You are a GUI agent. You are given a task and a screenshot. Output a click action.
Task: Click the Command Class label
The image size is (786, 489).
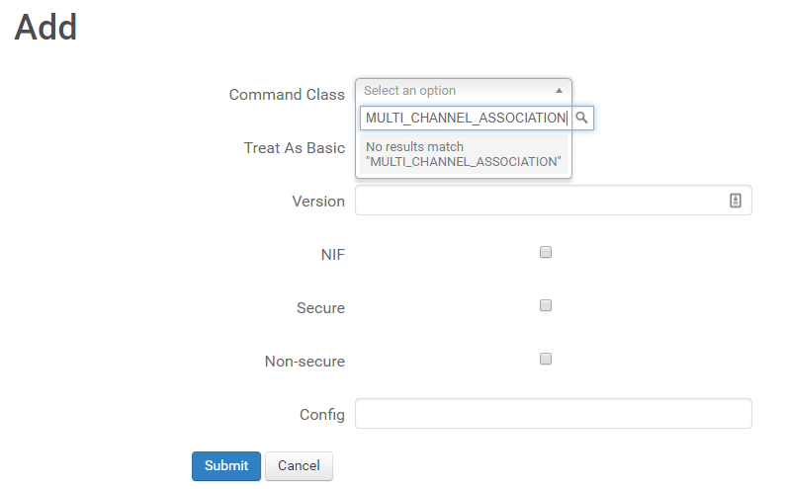(x=287, y=95)
